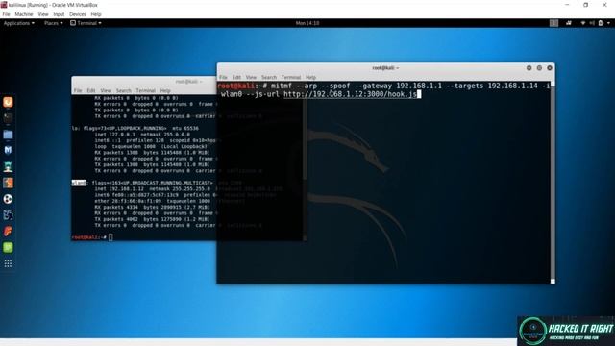615x346 pixels.
Task: Open File menu in background terminal
Action: pos(78,90)
